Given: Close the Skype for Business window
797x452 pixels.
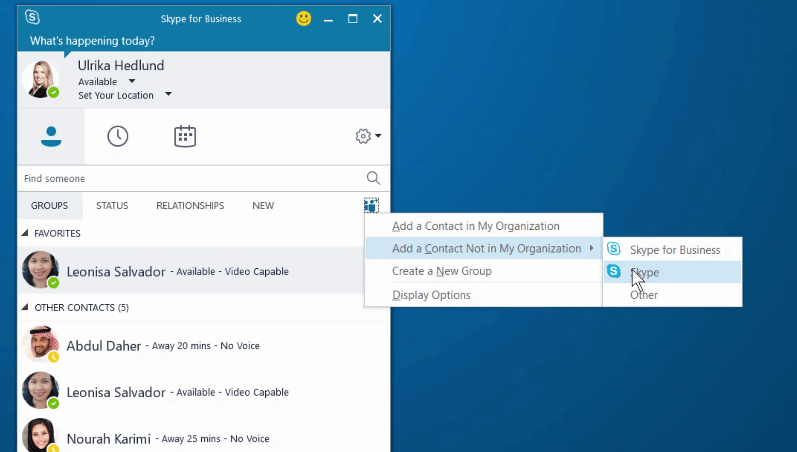Looking at the screenshot, I should tap(377, 19).
